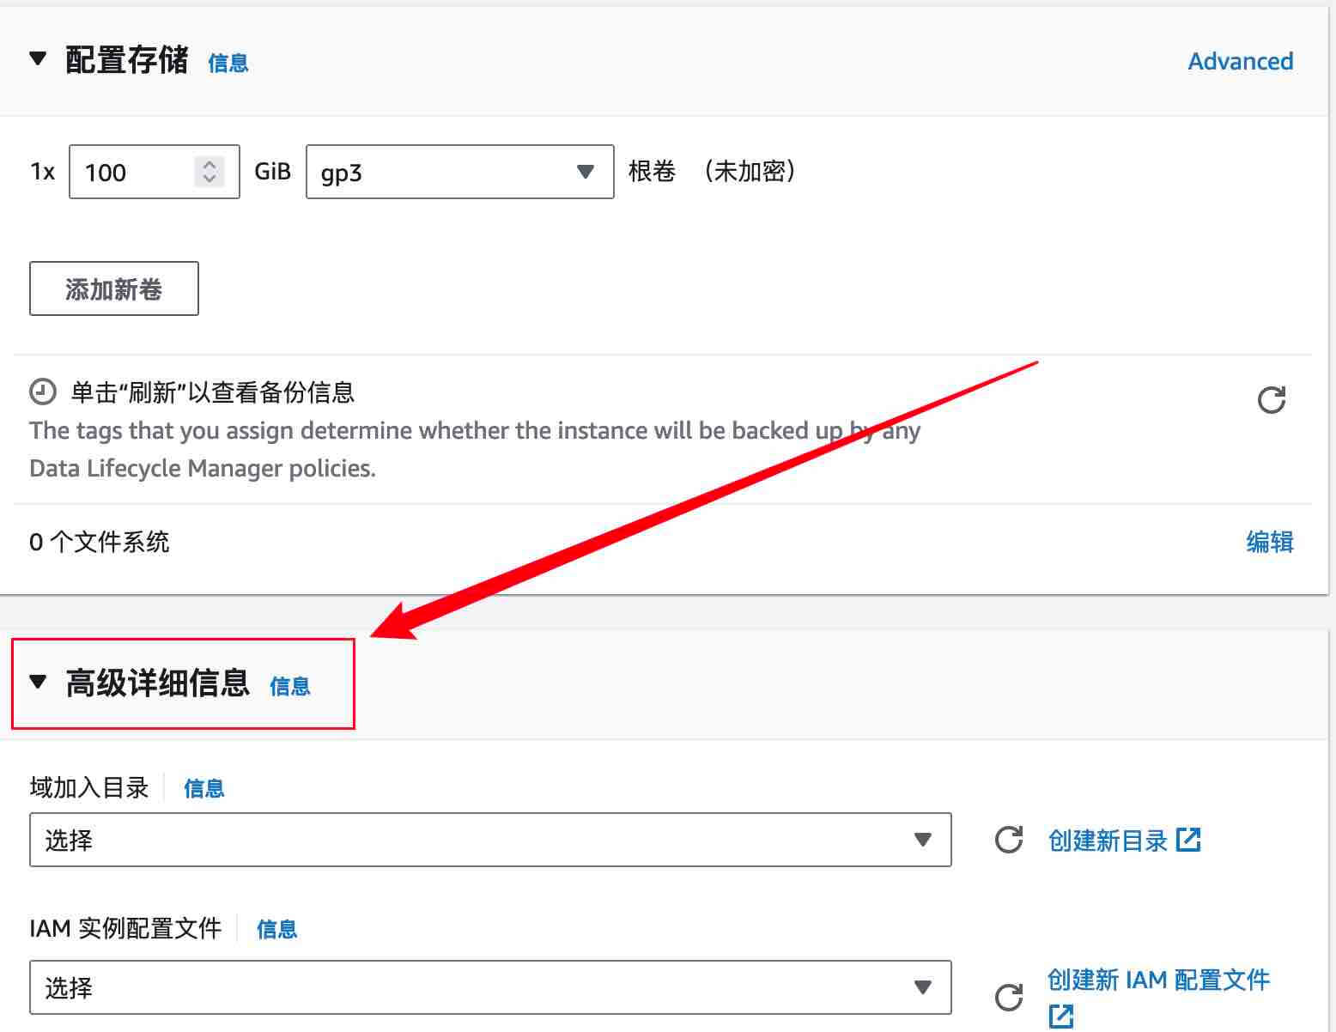Click the clock icon next to backup info text
Screen dimensions: 1336x1032
point(43,392)
